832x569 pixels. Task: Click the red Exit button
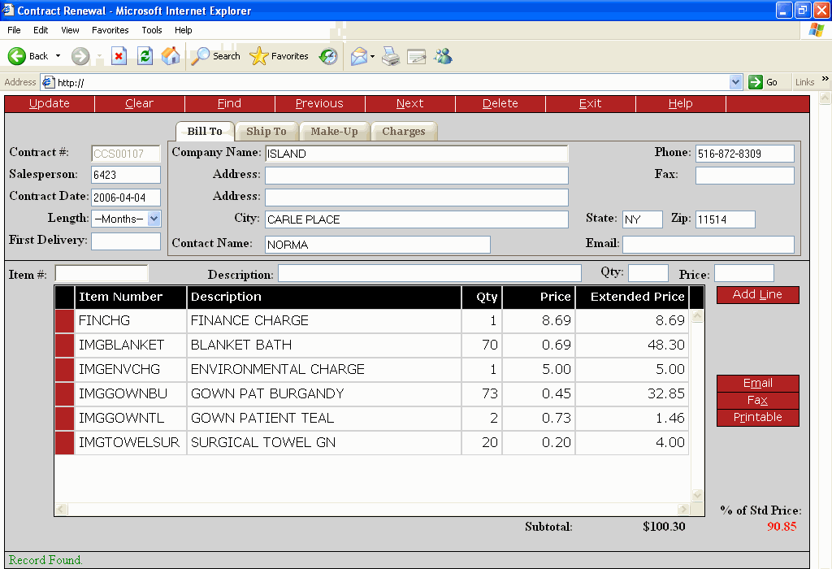(591, 103)
